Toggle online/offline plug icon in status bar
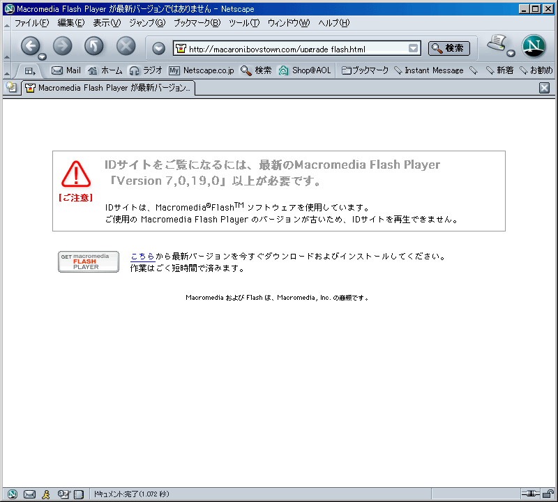 531,494
